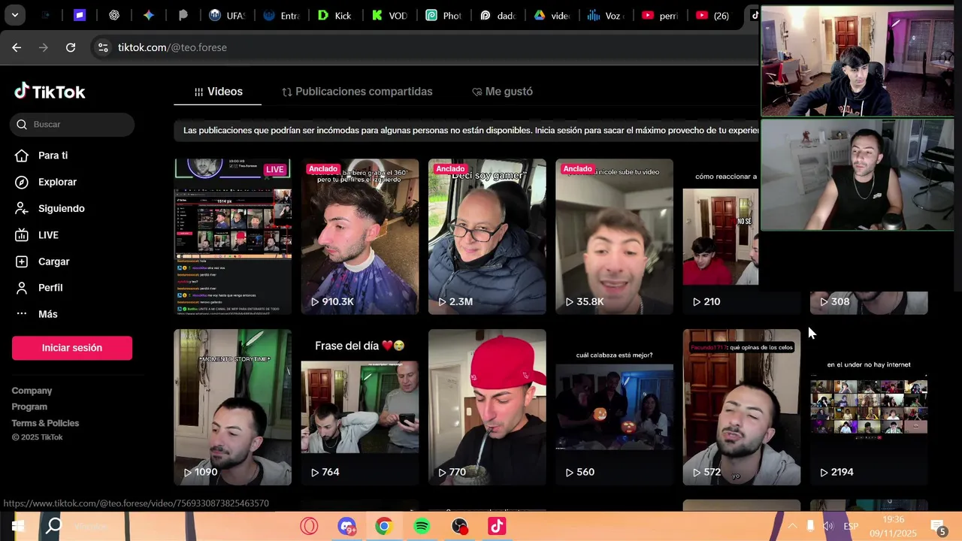Click the Iniciar sesión button
Screen dimensions: 962x541
[x=72, y=348]
